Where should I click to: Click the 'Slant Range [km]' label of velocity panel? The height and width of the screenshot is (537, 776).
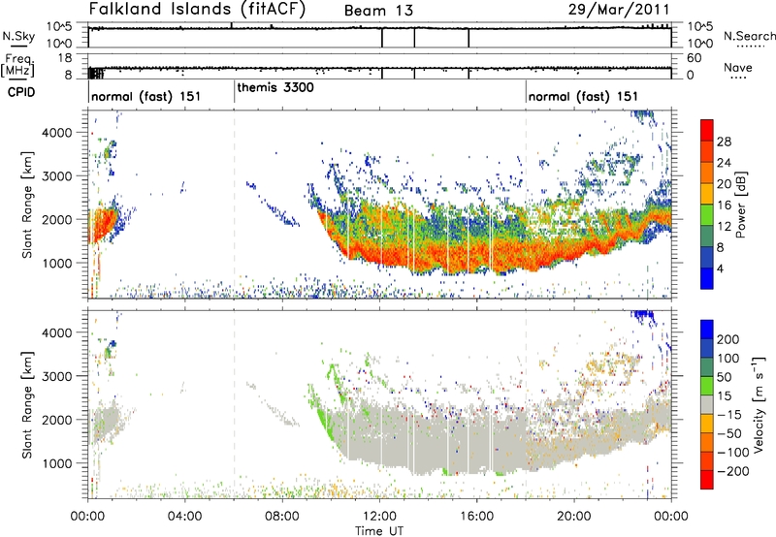click(x=27, y=404)
